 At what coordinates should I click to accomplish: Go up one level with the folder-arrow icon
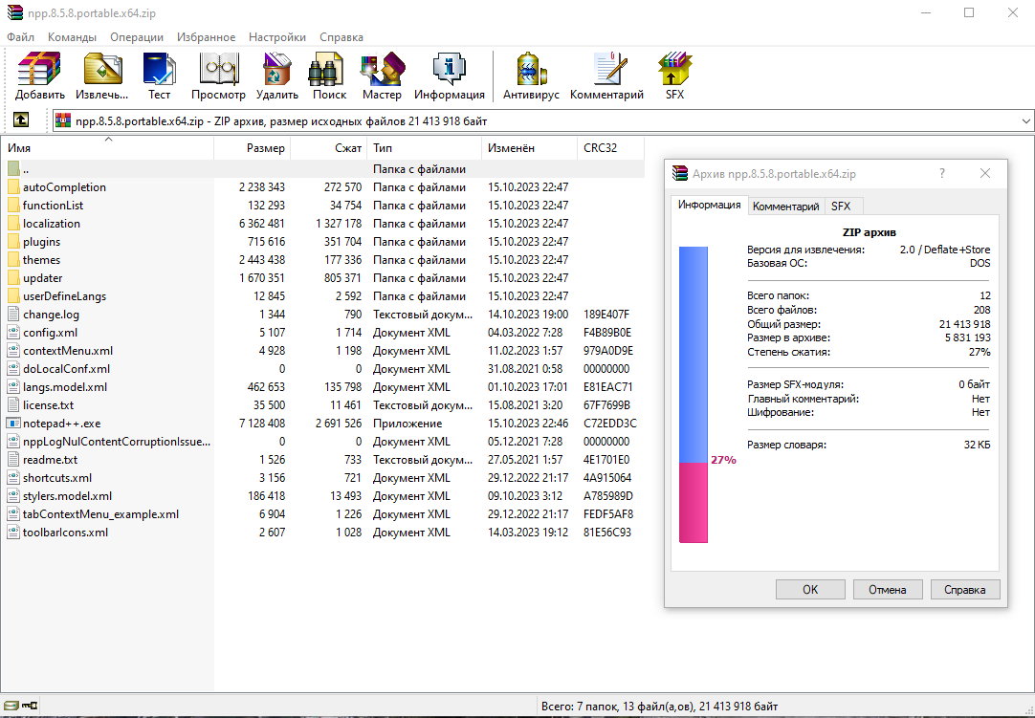20,120
